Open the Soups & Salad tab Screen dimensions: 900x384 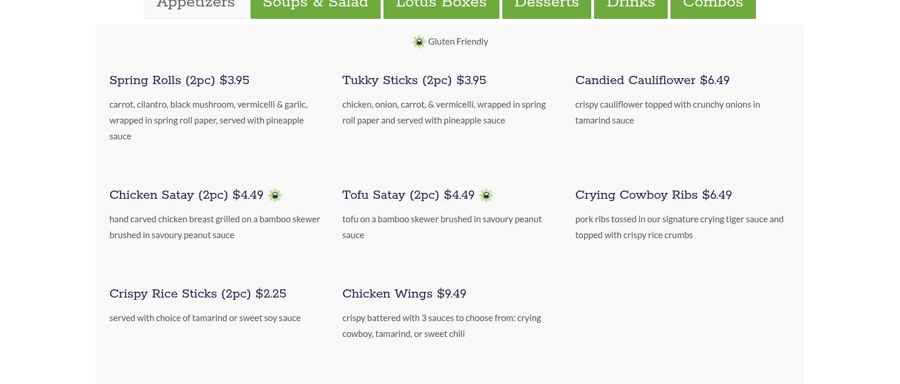315,6
